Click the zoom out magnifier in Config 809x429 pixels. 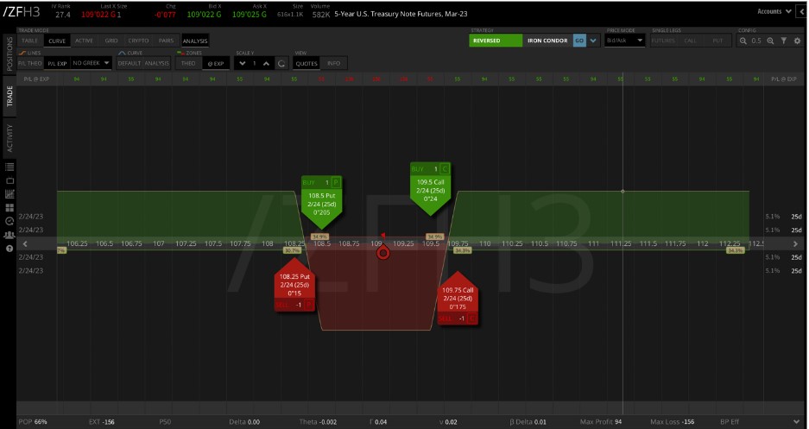tap(743, 41)
